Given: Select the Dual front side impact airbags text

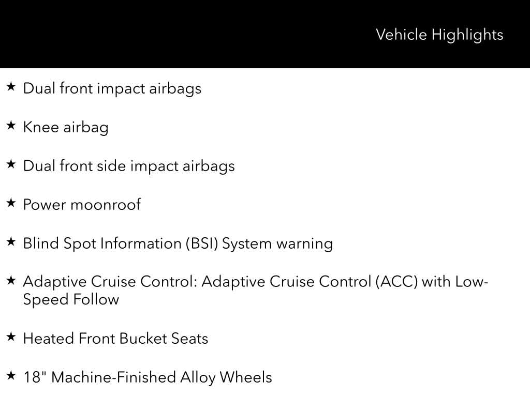Looking at the screenshot, I should [129, 166].
